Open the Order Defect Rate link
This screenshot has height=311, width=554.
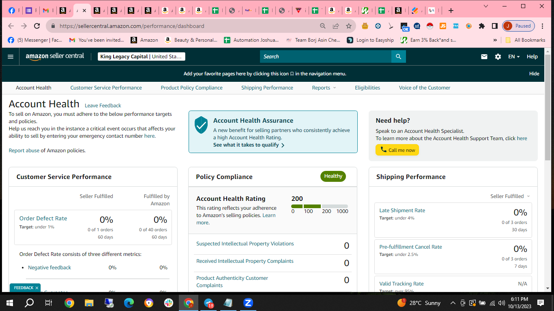tap(43, 218)
